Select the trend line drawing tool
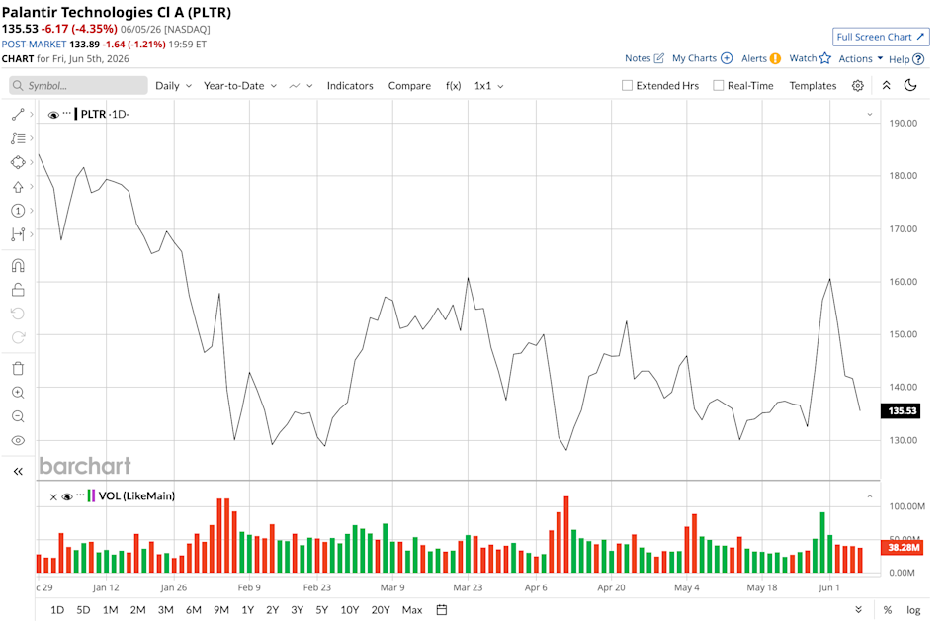Screen dimensions: 948x630 point(18,114)
